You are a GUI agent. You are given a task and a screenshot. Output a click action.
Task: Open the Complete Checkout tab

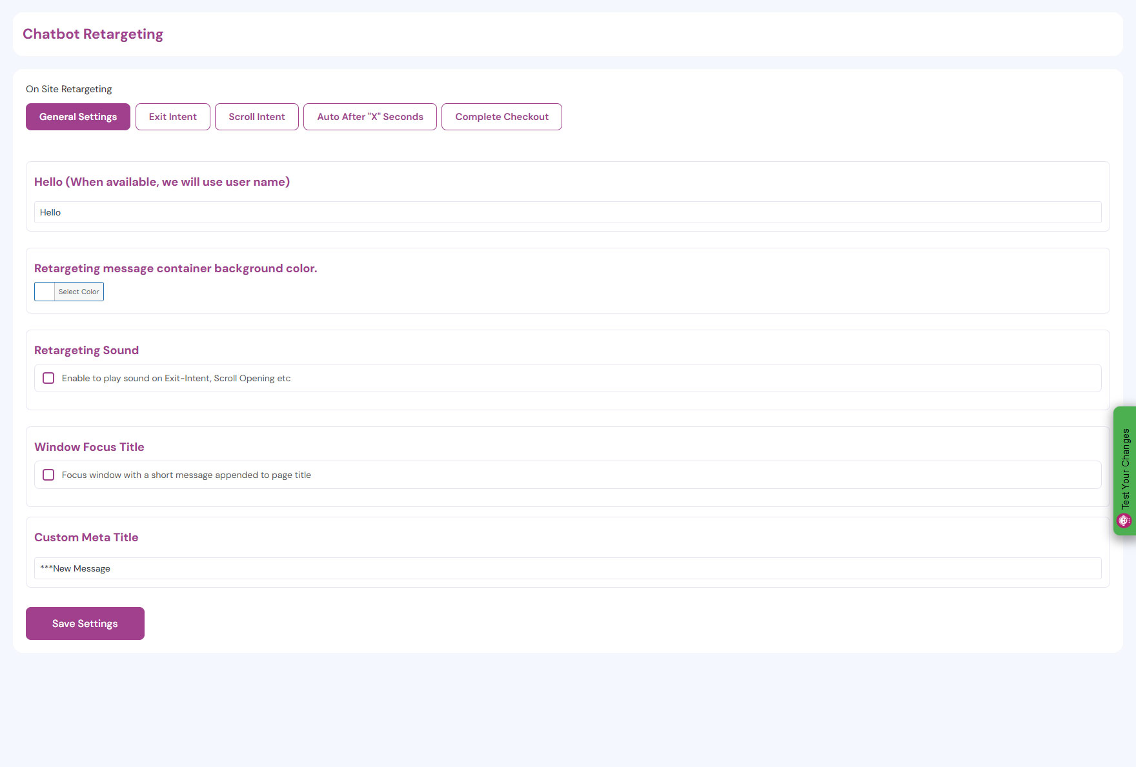point(502,117)
